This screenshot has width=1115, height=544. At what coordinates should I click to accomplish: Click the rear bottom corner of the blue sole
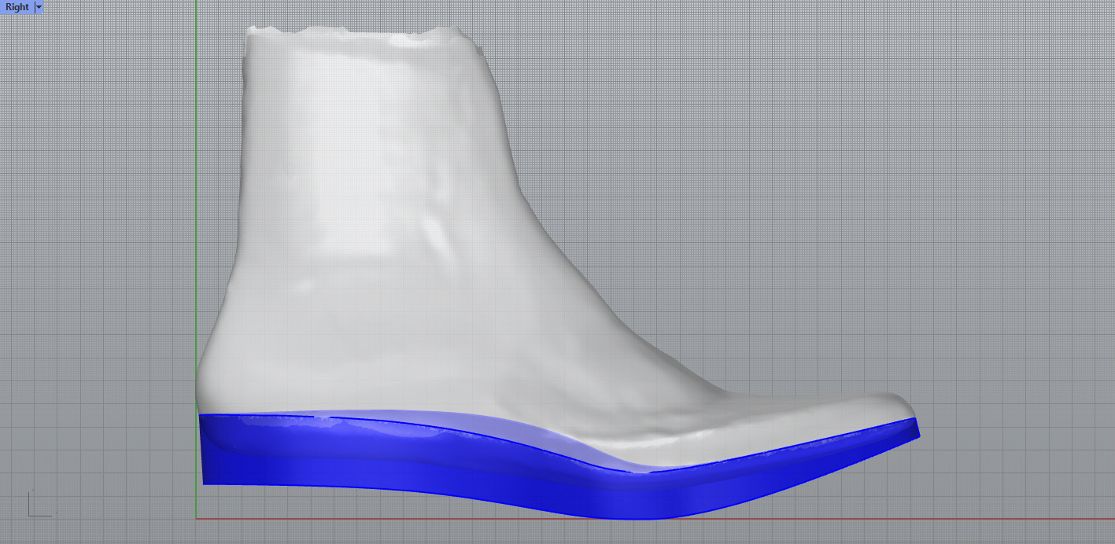tap(205, 482)
